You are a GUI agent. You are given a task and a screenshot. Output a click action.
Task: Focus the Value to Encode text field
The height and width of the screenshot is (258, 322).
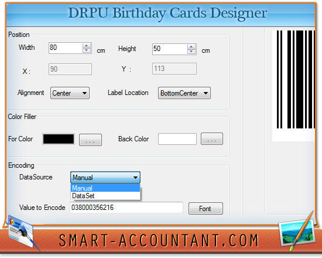[126, 208]
